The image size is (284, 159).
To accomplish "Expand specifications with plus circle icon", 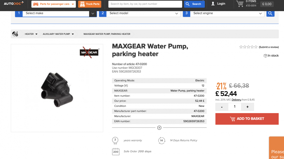I will click(159, 128).
